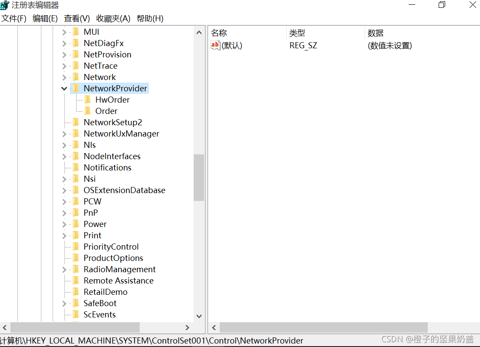Click the PriorityControl folder icon
The width and height of the screenshot is (480, 347).
(x=76, y=247)
